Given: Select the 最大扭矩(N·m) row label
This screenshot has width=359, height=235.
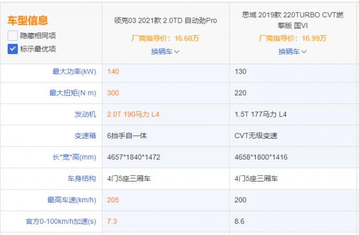Looking at the screenshot, I should pos(72,93).
